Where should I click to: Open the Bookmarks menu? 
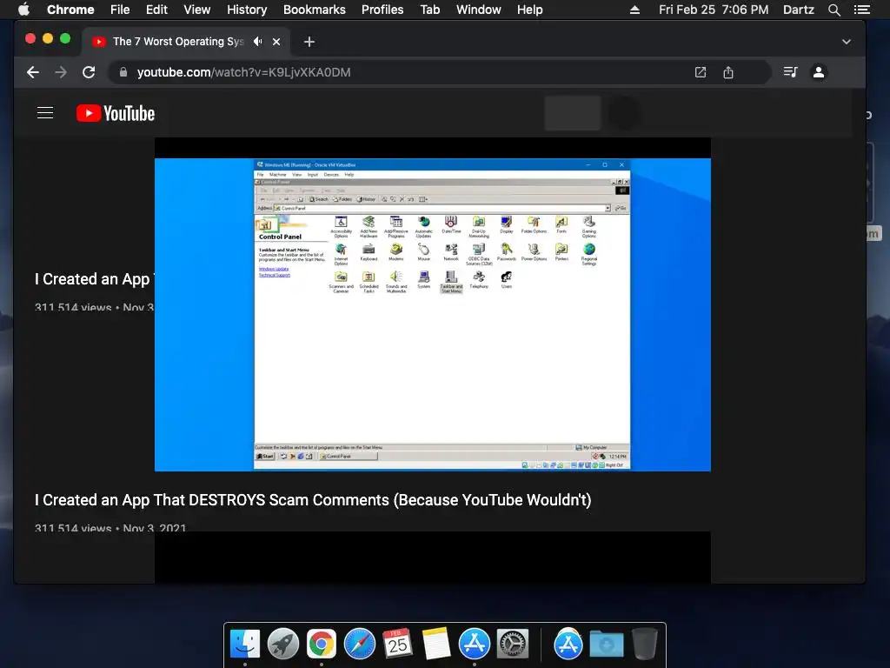tap(315, 10)
